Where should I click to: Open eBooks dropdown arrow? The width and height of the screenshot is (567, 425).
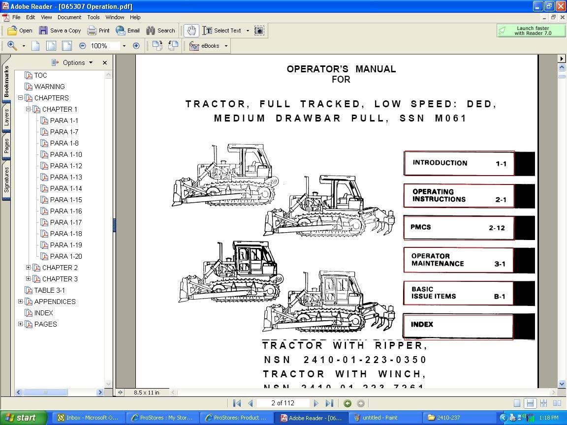point(226,46)
